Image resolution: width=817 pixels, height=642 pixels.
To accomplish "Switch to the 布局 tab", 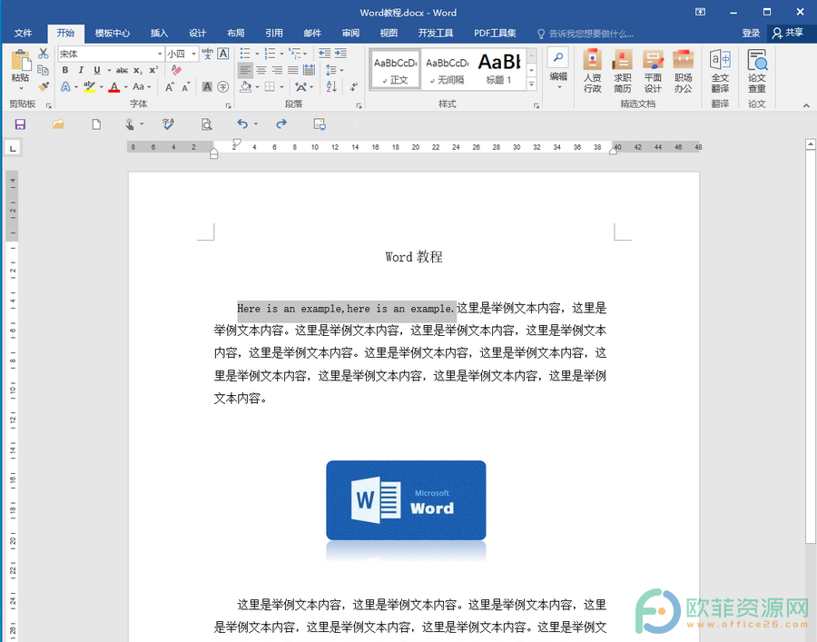I will (235, 34).
